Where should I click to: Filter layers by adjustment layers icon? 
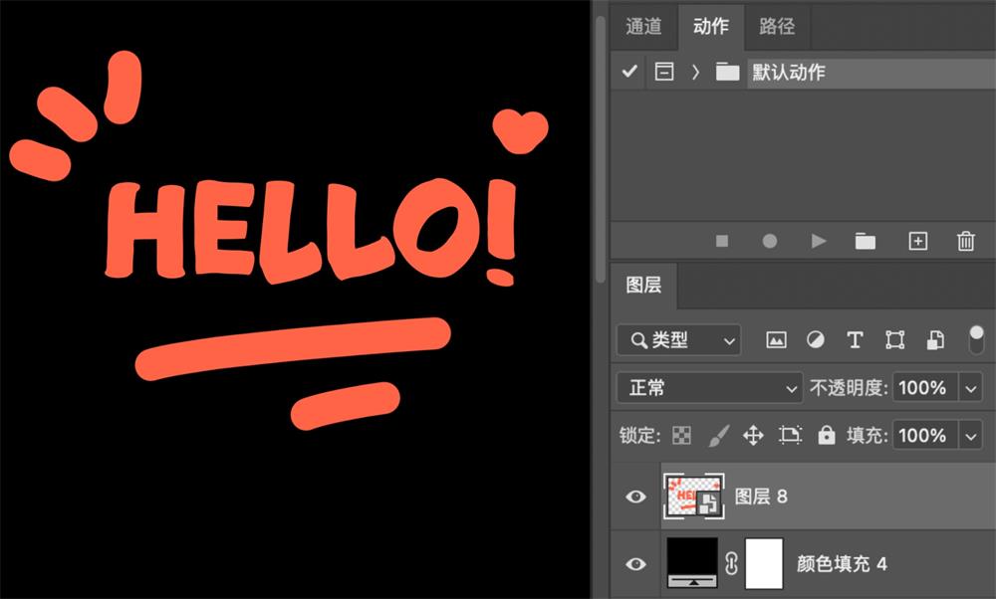click(816, 340)
